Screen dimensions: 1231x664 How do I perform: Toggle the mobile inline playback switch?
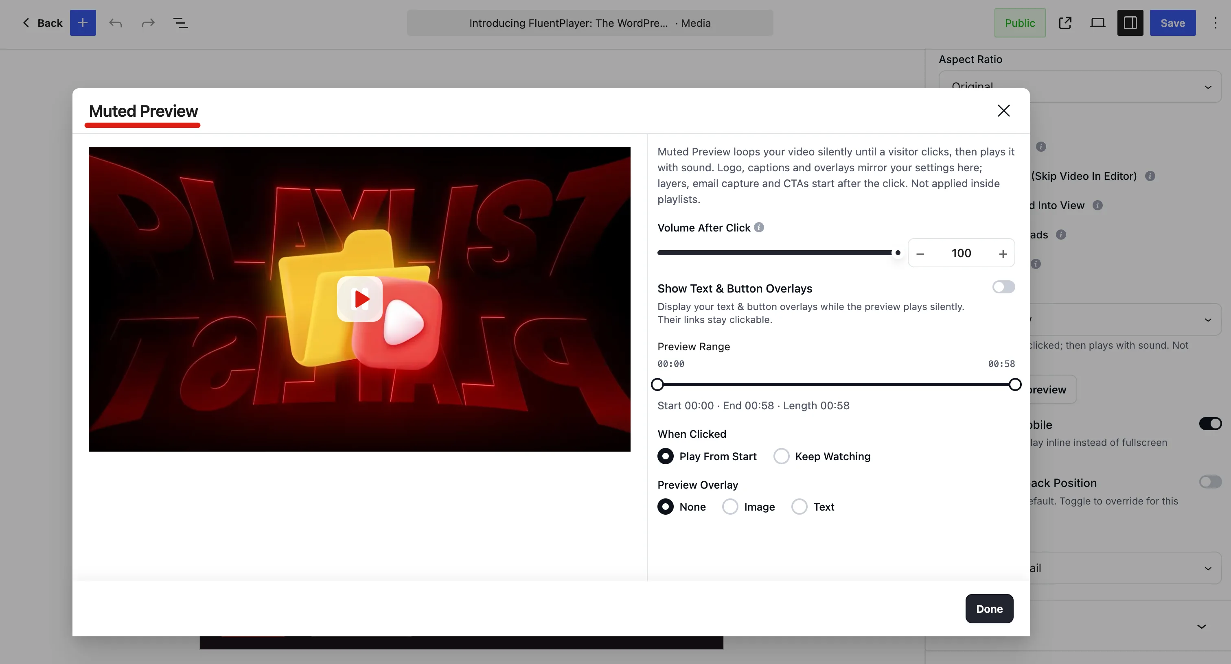tap(1210, 424)
